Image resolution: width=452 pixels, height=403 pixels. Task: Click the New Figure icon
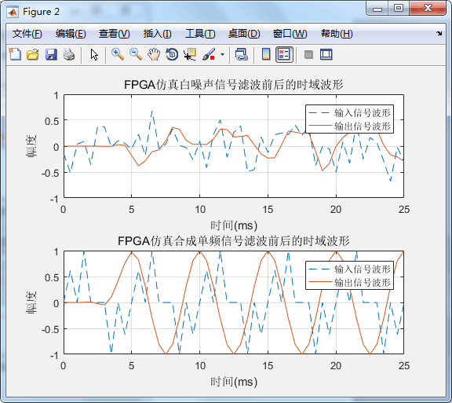coord(15,54)
